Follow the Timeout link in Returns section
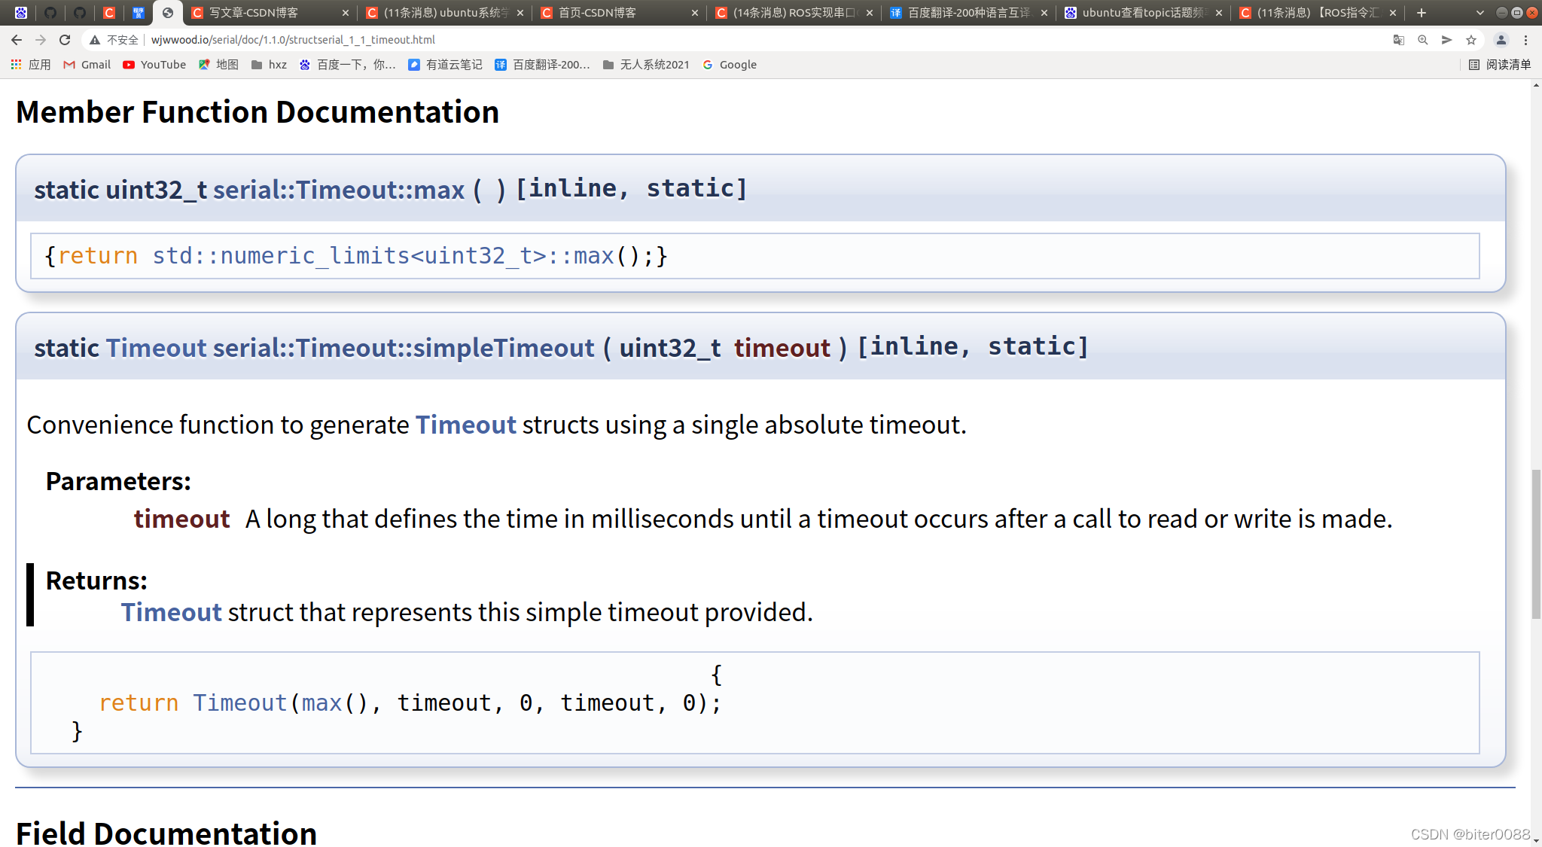This screenshot has height=847, width=1542. [171, 612]
